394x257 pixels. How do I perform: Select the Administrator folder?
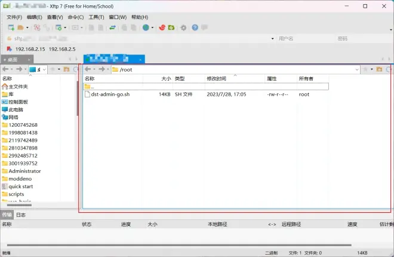click(x=21, y=171)
